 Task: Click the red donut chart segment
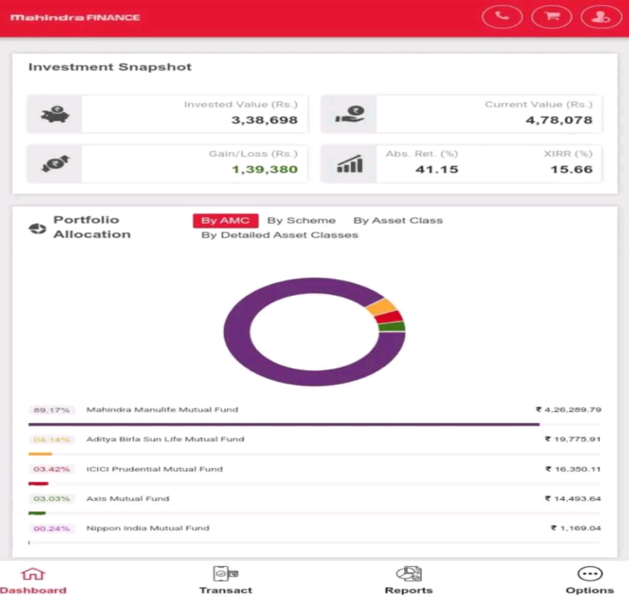click(x=389, y=317)
